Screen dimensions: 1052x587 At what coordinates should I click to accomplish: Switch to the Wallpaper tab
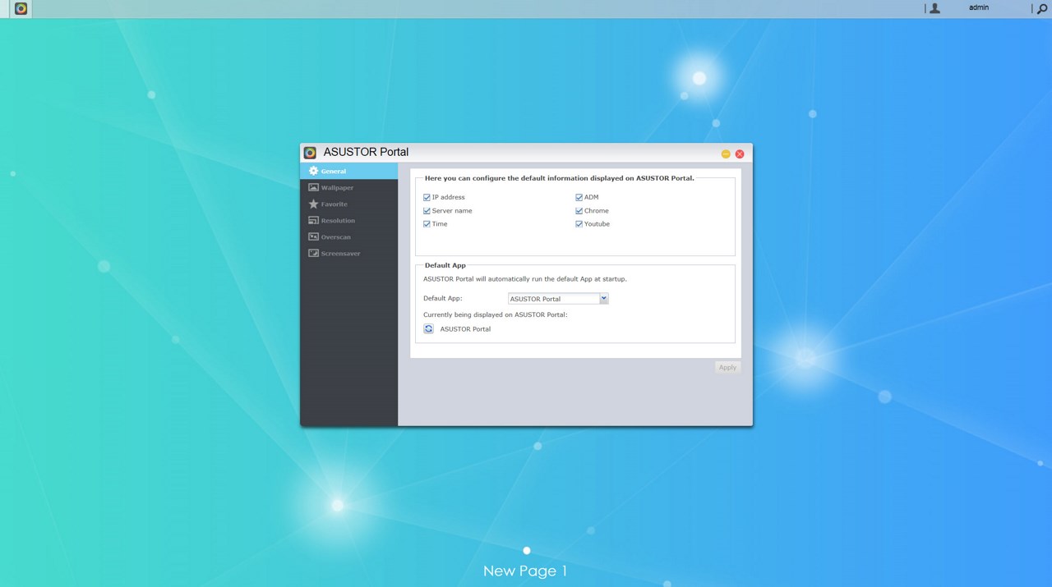pyautogui.click(x=348, y=187)
